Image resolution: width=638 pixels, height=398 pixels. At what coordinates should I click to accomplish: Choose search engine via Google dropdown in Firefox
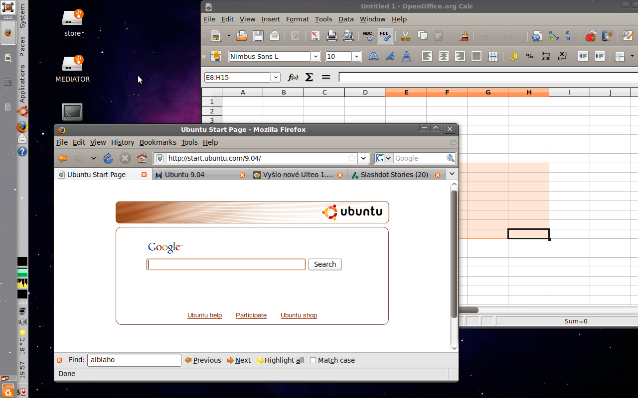pyautogui.click(x=383, y=158)
